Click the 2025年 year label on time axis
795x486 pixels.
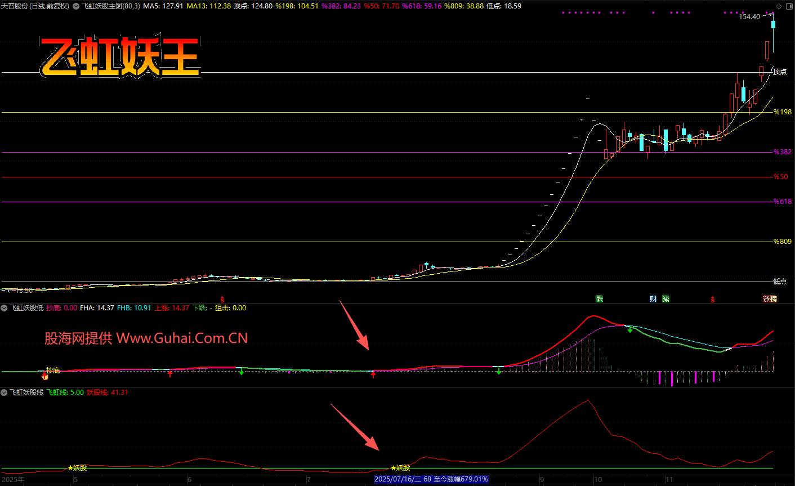13,480
